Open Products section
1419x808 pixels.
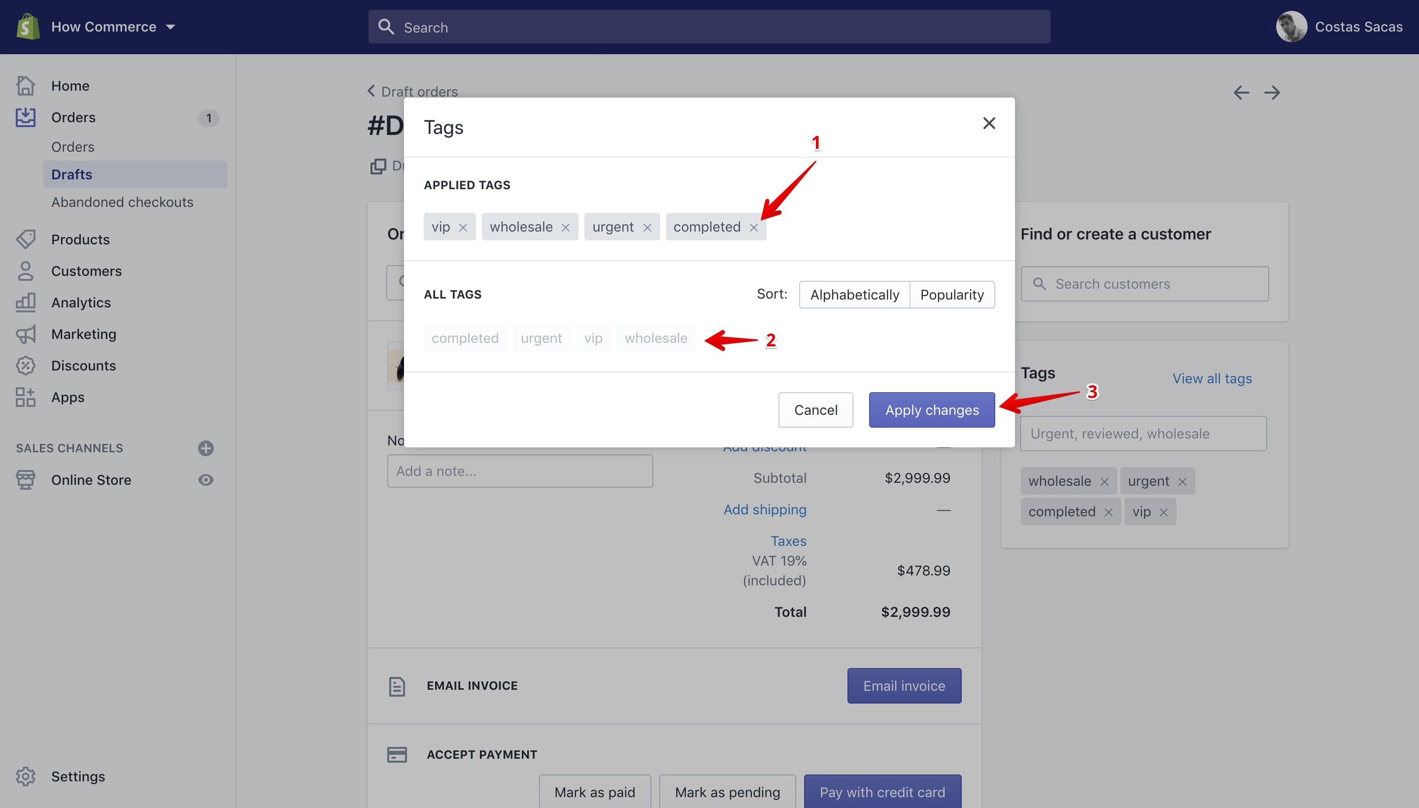coord(80,239)
